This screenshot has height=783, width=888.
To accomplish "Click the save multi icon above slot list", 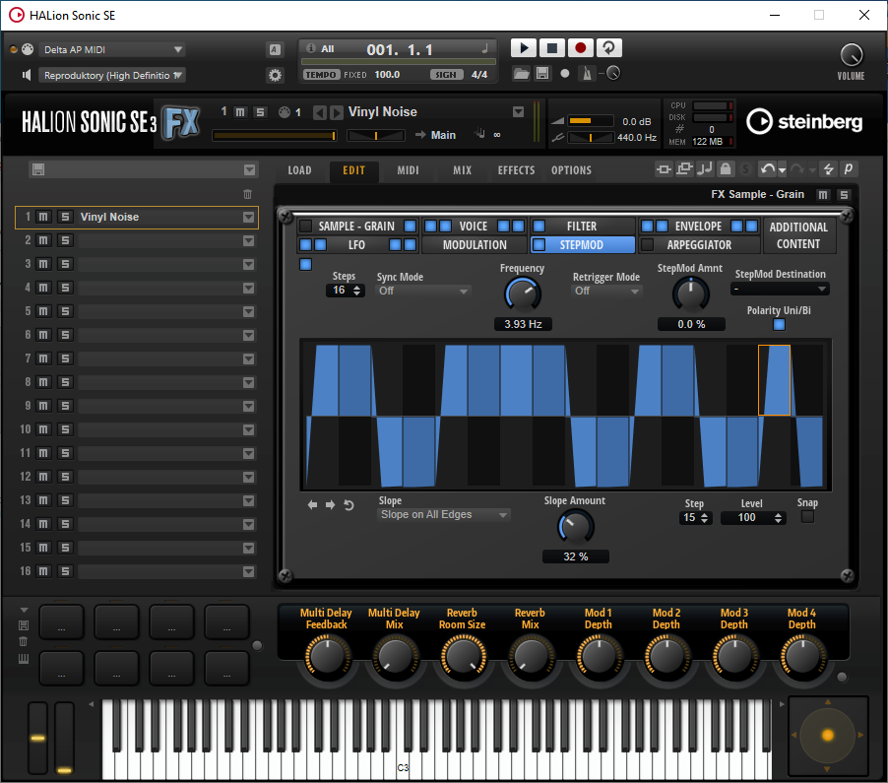I will (38, 169).
